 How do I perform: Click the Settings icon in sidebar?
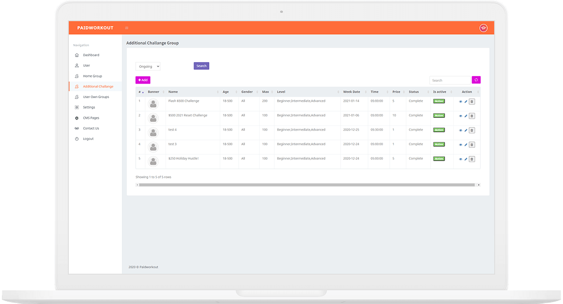click(x=77, y=107)
